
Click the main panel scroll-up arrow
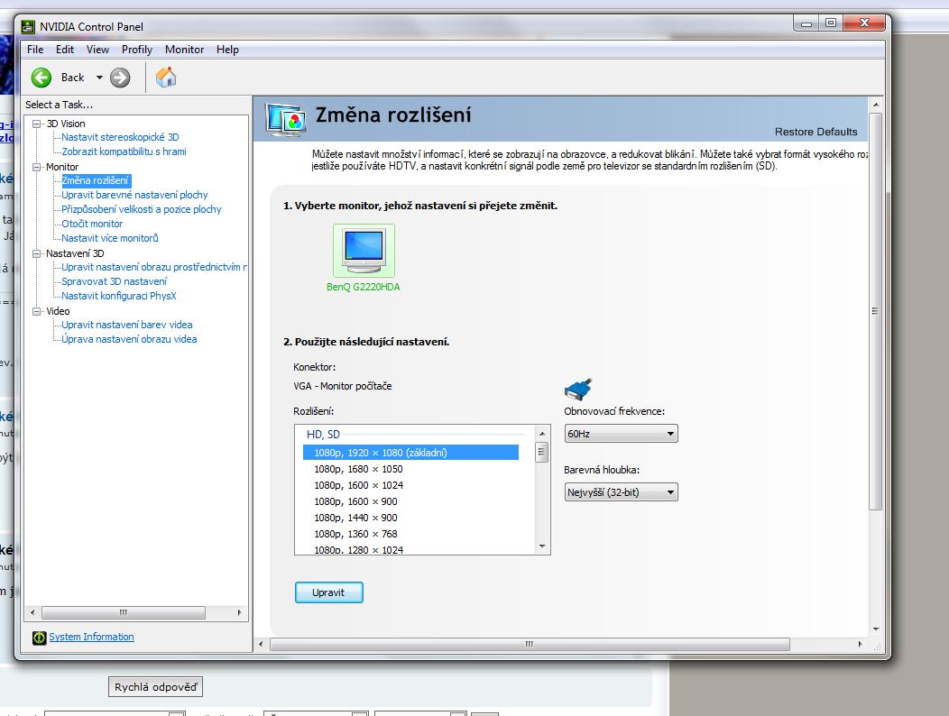point(876,106)
